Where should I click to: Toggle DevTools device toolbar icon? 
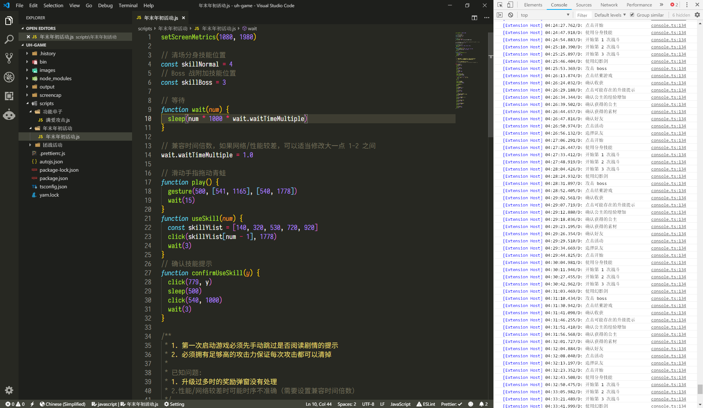point(510,5)
